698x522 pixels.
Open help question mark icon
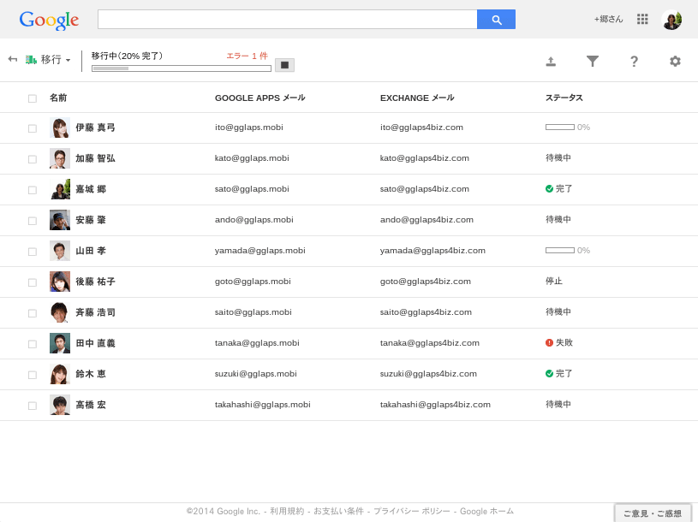[x=634, y=61]
